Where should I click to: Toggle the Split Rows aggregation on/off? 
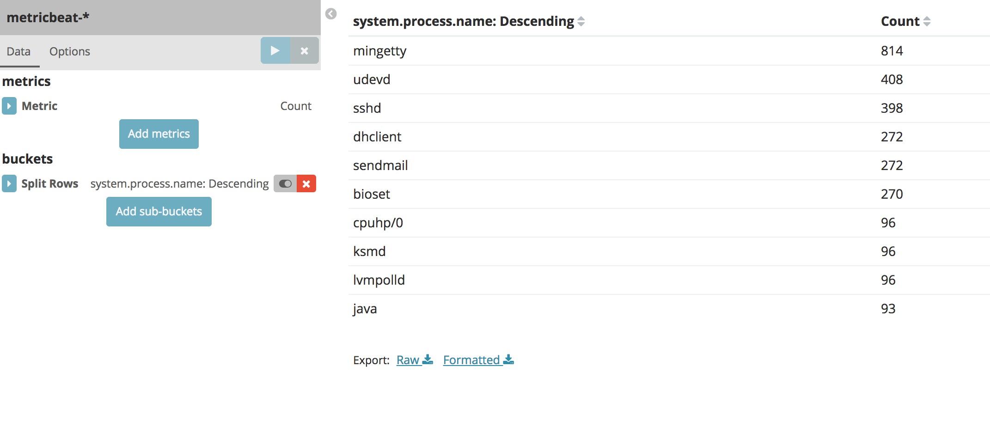pos(285,183)
